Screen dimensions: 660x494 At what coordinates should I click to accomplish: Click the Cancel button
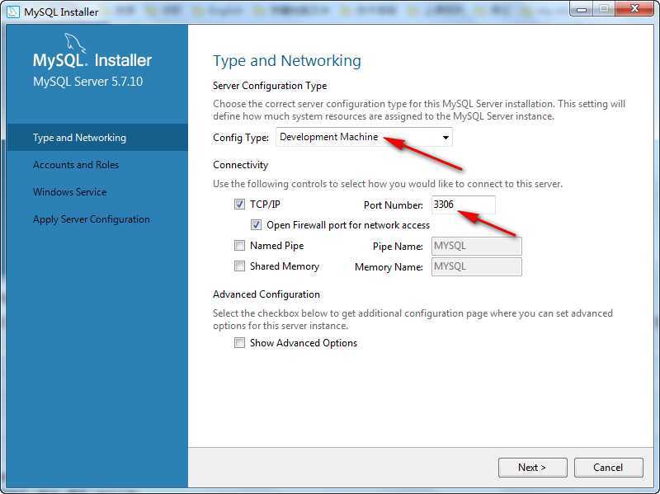(608, 468)
